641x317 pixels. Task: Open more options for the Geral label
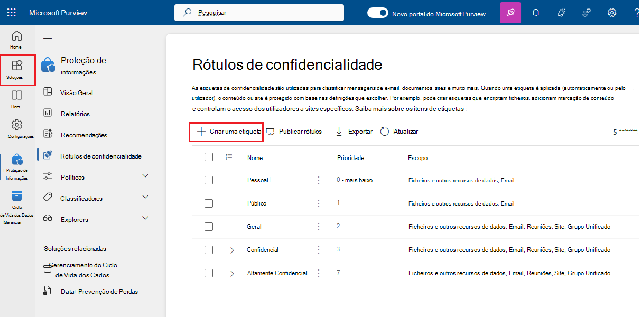[318, 227]
